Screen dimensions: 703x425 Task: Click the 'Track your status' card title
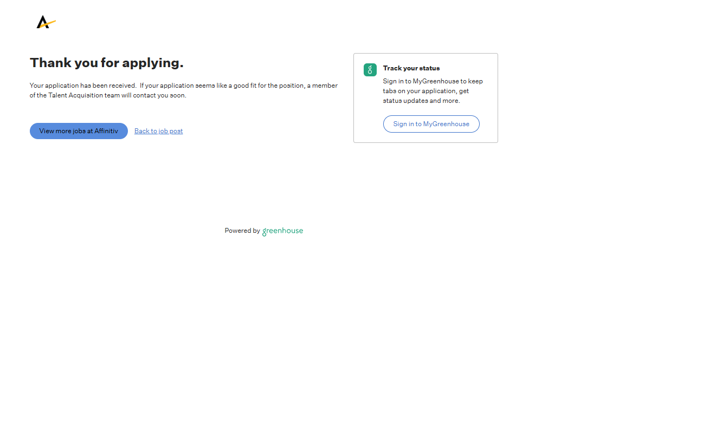(411, 68)
